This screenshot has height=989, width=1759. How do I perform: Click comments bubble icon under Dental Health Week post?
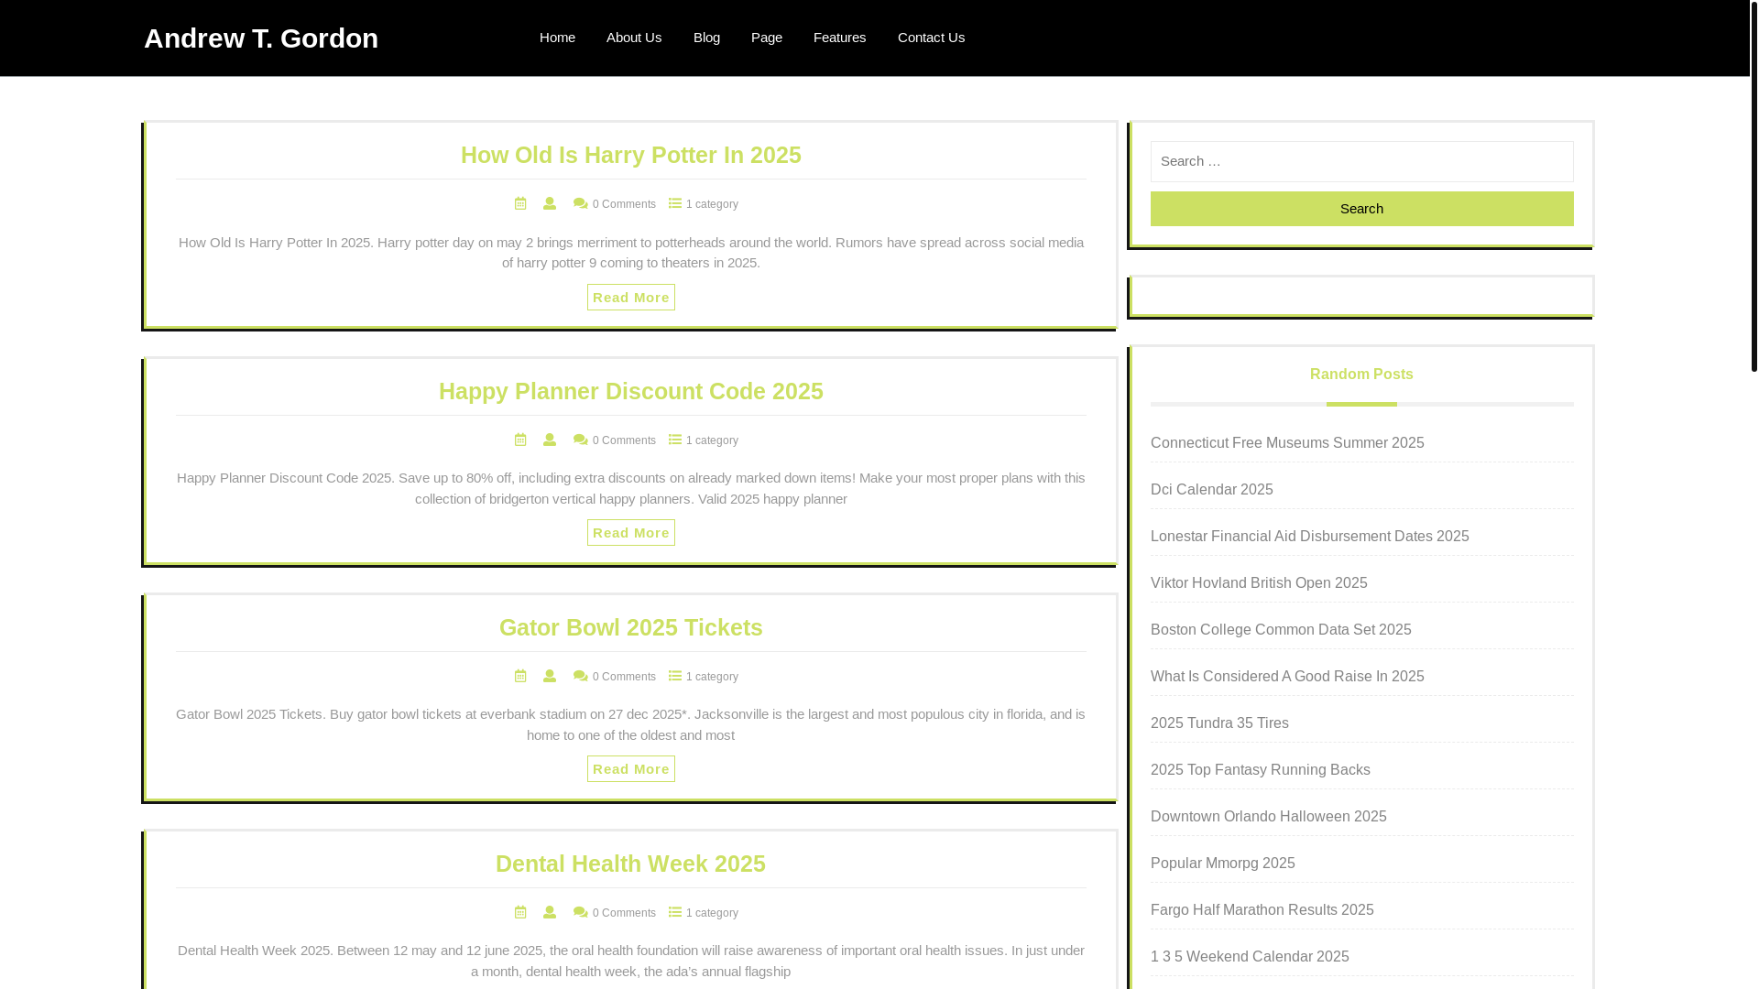(x=581, y=912)
